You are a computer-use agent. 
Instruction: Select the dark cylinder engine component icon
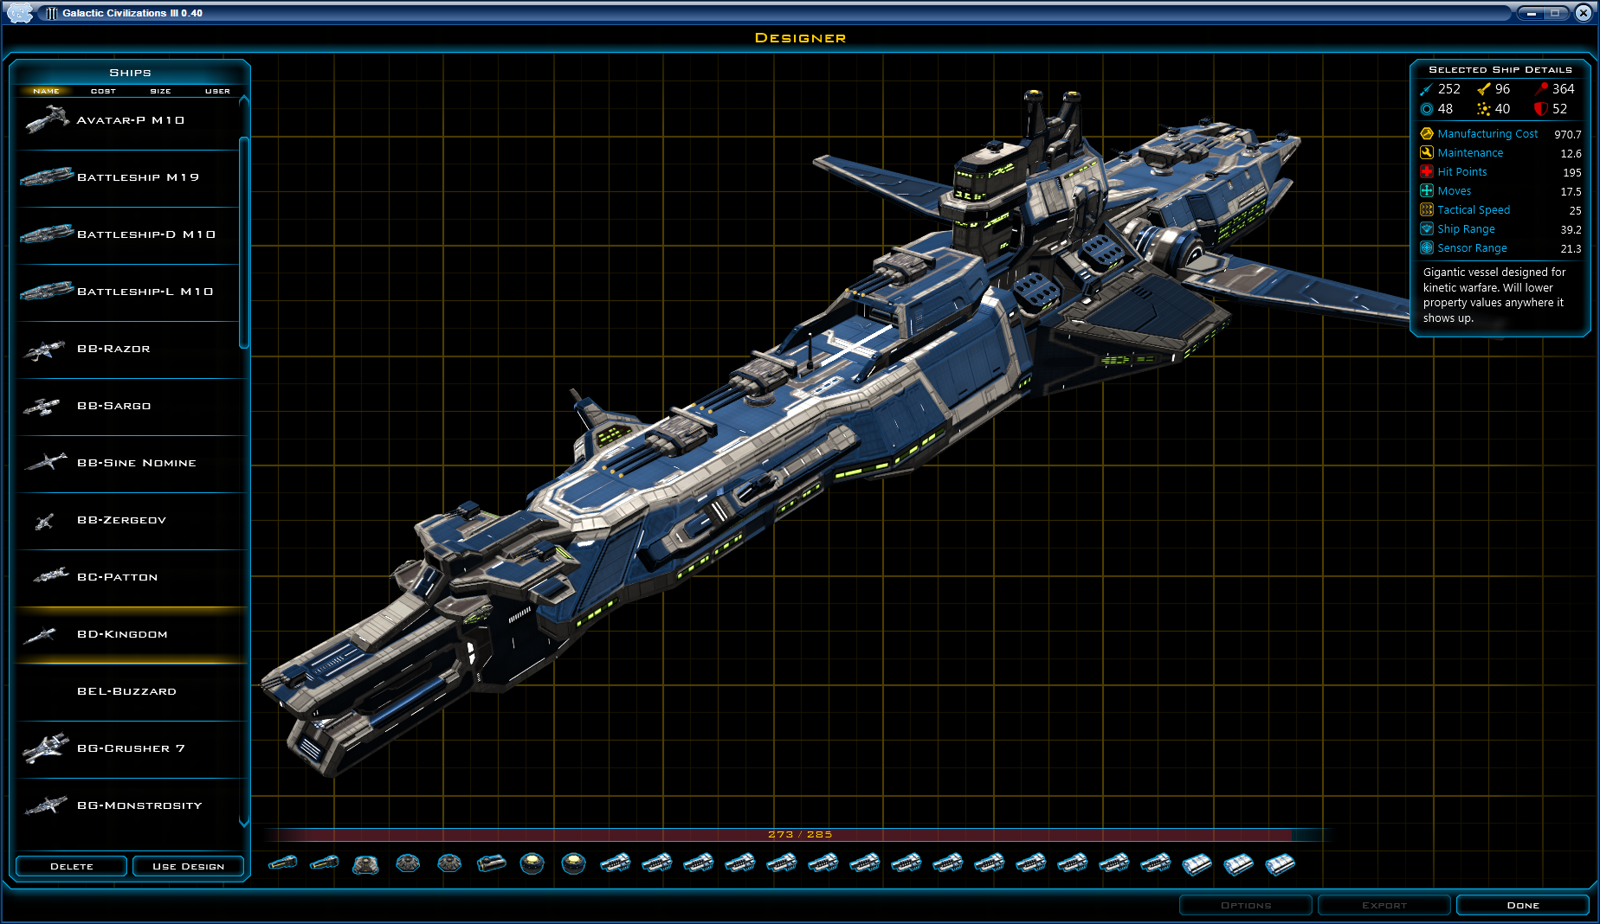pos(491,863)
